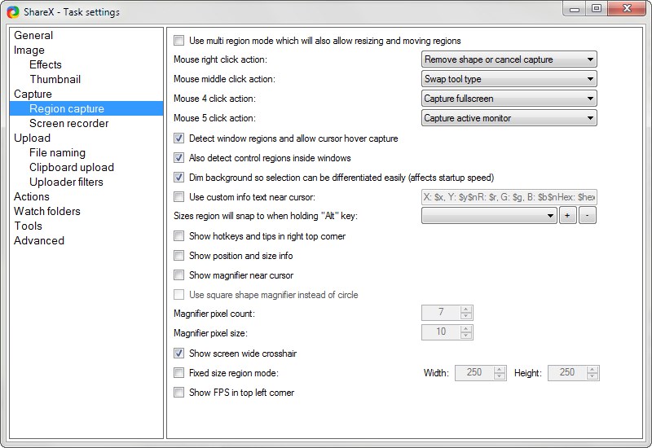Click the custom info text input field
The width and height of the screenshot is (652, 448).
tap(509, 196)
